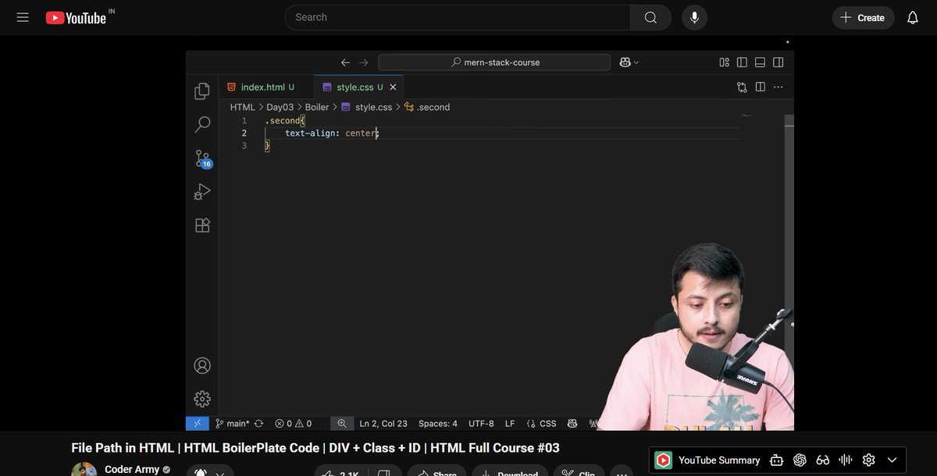Expand the YouTube Summary chevron
Image resolution: width=937 pixels, height=476 pixels.
point(892,460)
